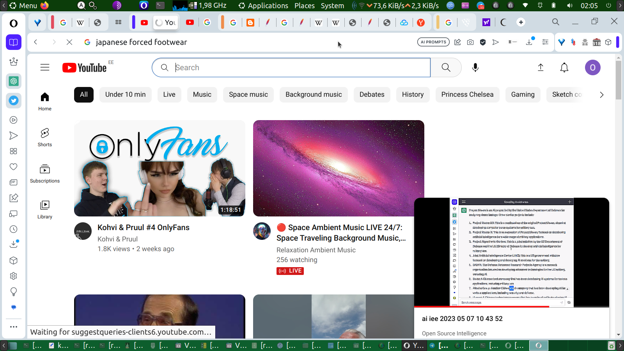Open Opera sidebar extensions cube
624x351 pixels.
tap(14, 261)
